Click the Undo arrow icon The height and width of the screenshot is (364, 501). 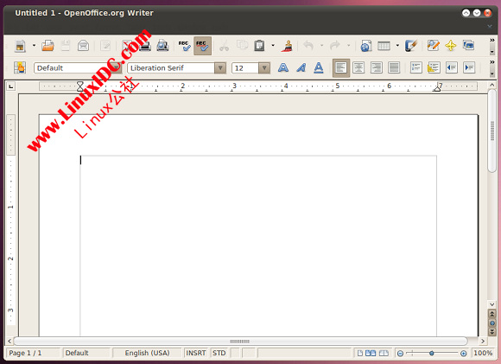point(308,46)
